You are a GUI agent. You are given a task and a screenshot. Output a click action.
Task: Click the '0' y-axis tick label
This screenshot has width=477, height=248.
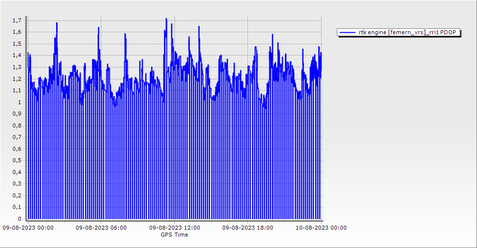pos(20,219)
